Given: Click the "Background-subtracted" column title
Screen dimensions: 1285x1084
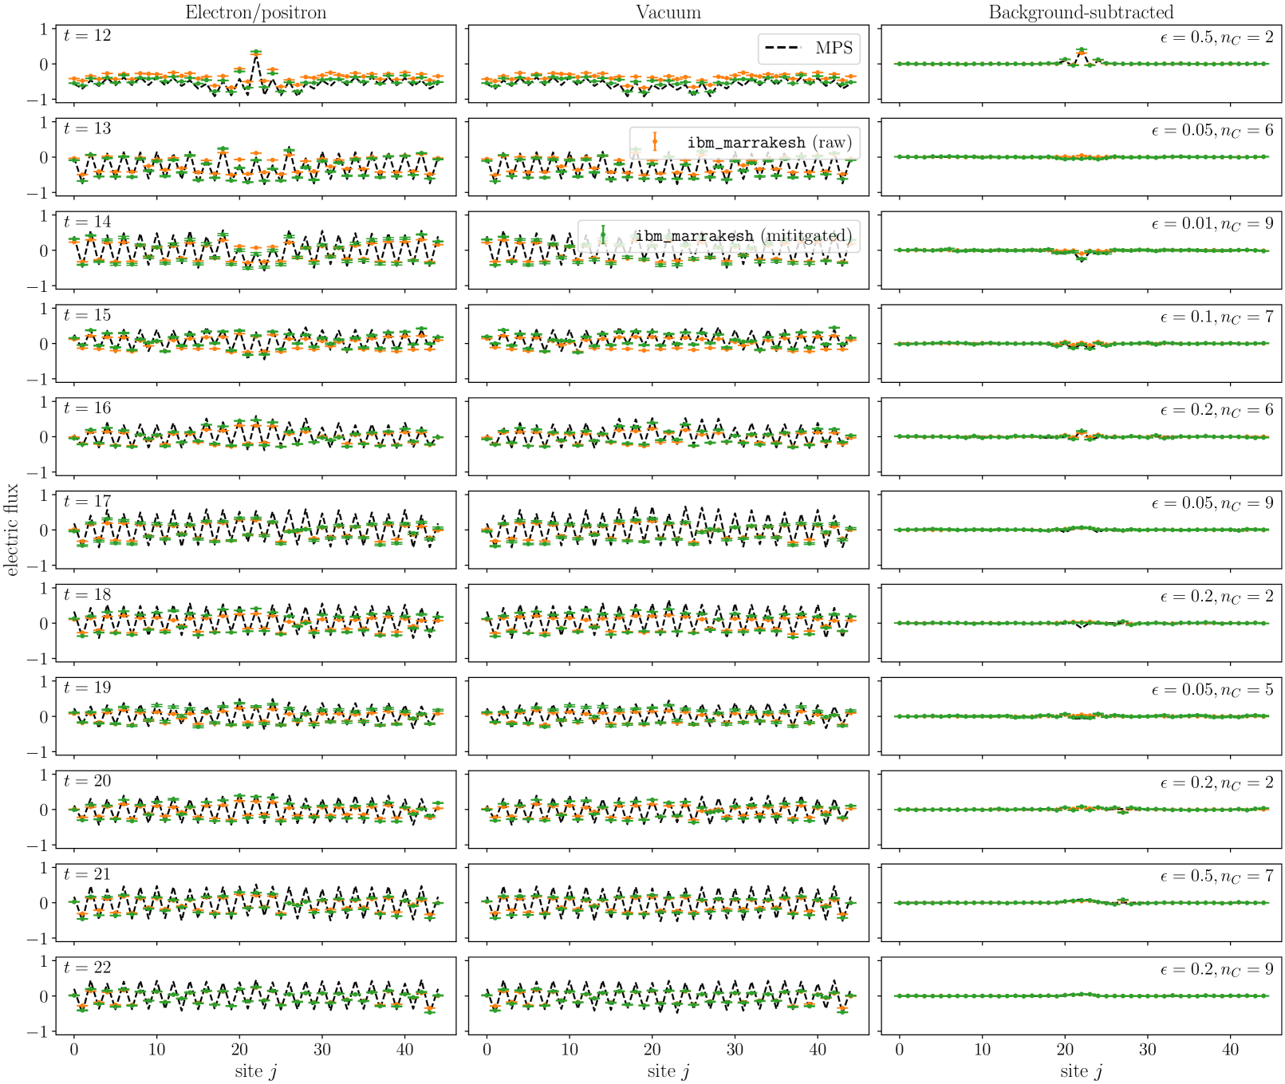Looking at the screenshot, I should (x=1081, y=12).
